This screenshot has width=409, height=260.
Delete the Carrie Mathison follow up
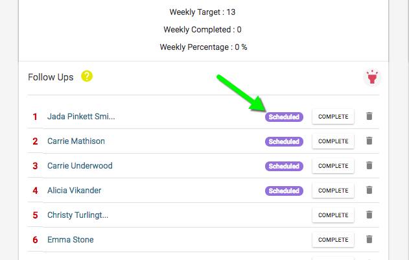pyautogui.click(x=369, y=141)
